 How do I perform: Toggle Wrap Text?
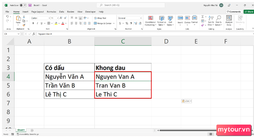tap(100, 18)
